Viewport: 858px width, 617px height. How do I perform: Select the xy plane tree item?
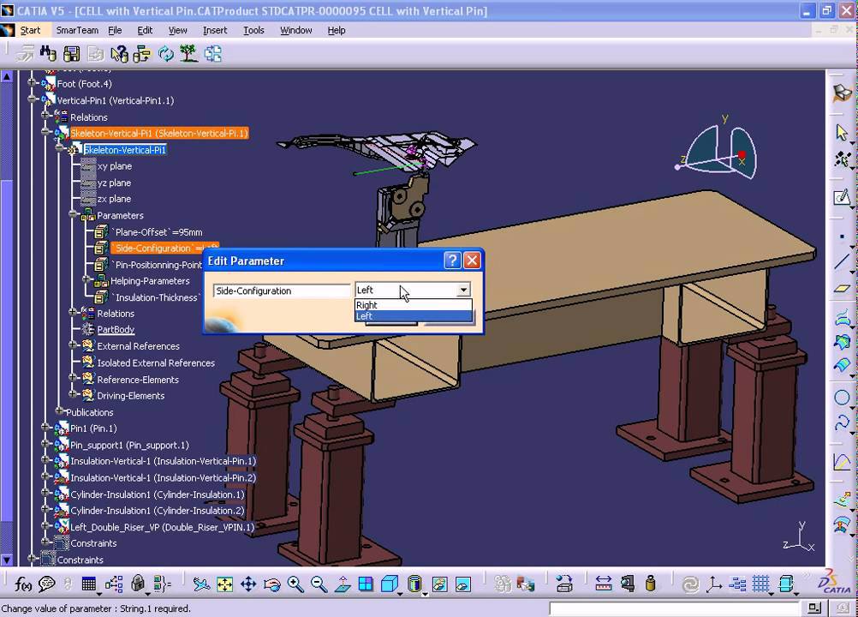[x=115, y=166]
